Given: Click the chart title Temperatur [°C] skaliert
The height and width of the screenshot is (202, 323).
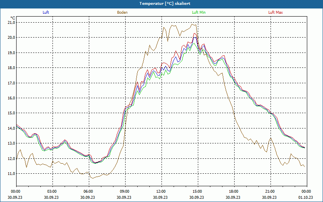Looking at the screenshot, I should [x=165, y=4].
